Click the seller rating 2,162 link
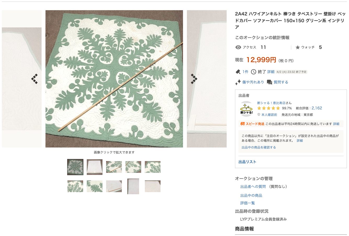 pos(317,108)
